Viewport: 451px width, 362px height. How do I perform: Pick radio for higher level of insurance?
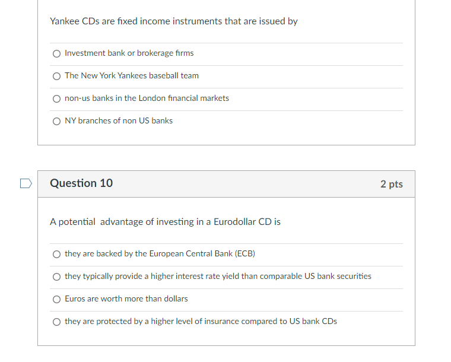(x=56, y=322)
